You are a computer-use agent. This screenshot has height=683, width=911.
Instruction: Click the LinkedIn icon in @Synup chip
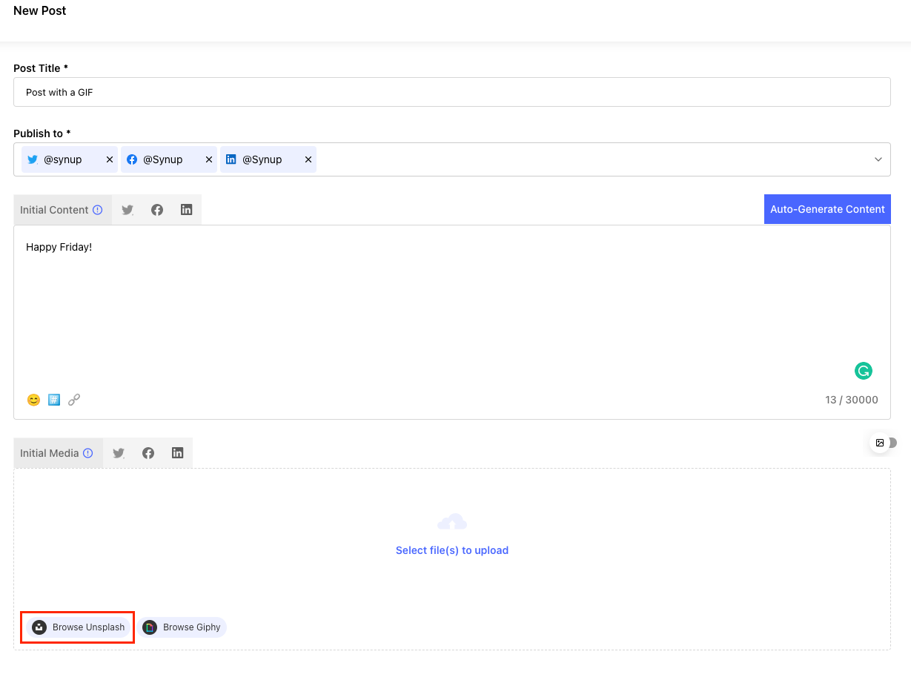231,159
